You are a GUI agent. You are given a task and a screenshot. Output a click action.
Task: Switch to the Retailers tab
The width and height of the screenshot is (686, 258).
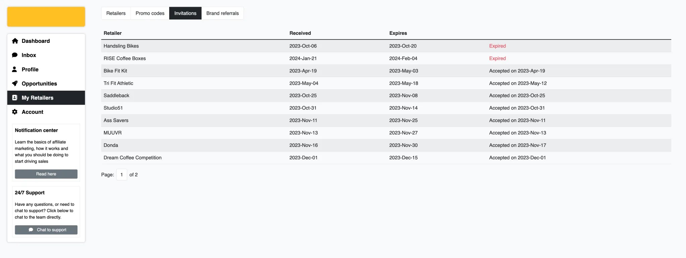[x=116, y=13]
